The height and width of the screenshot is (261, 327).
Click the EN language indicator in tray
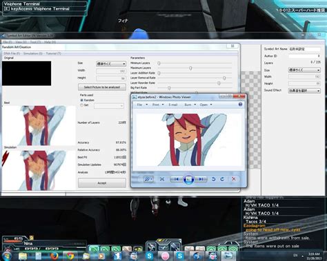[x=295, y=255]
